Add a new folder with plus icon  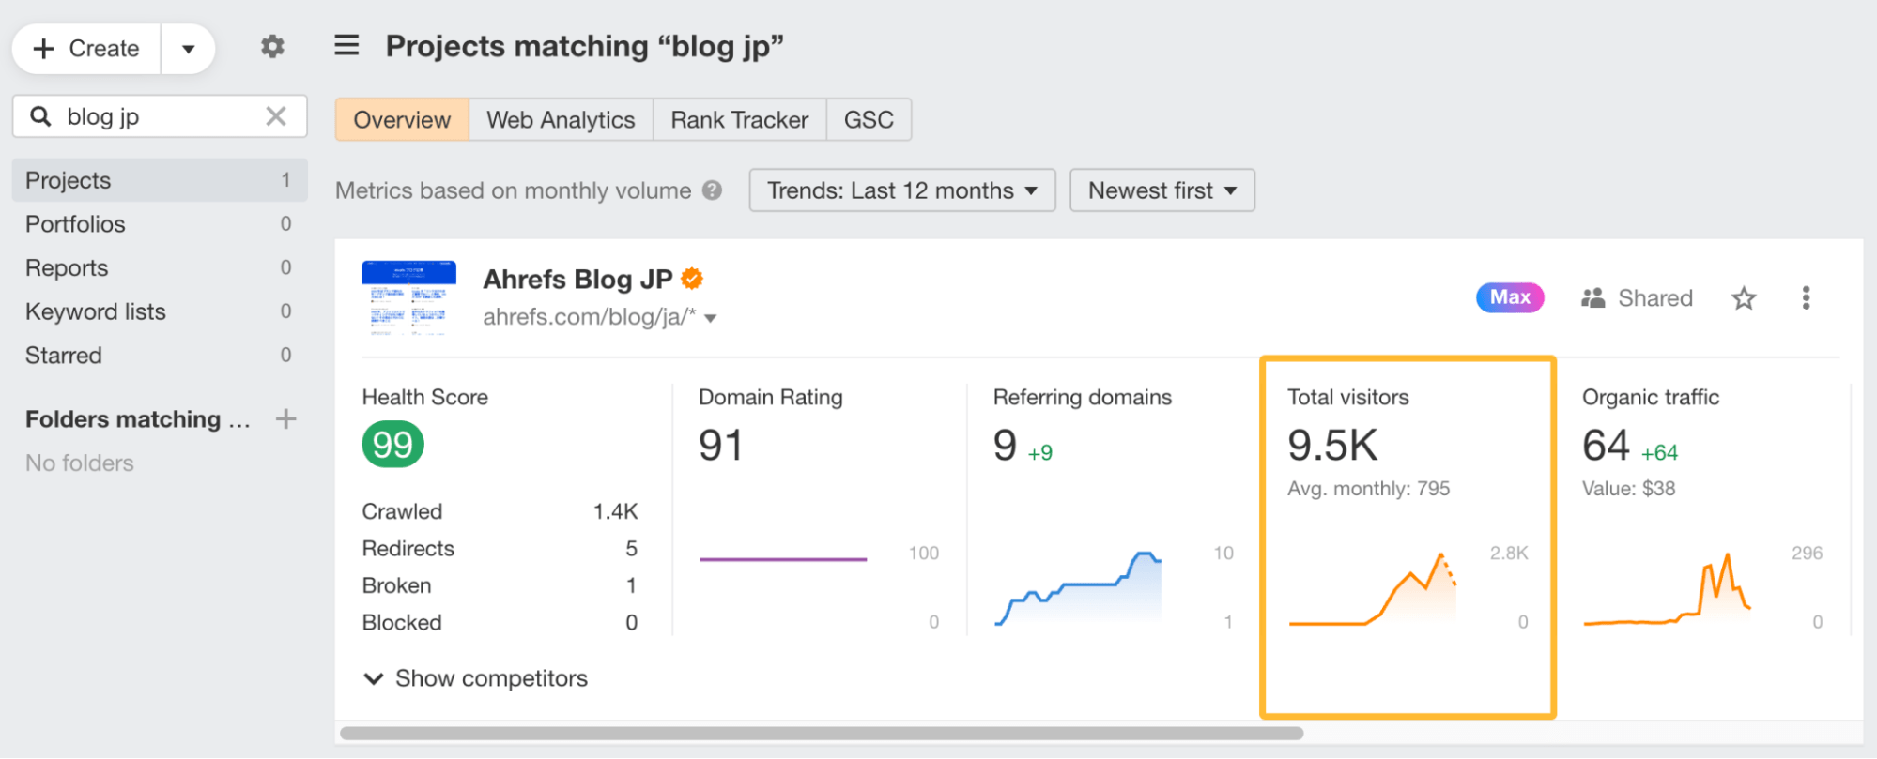pos(285,419)
